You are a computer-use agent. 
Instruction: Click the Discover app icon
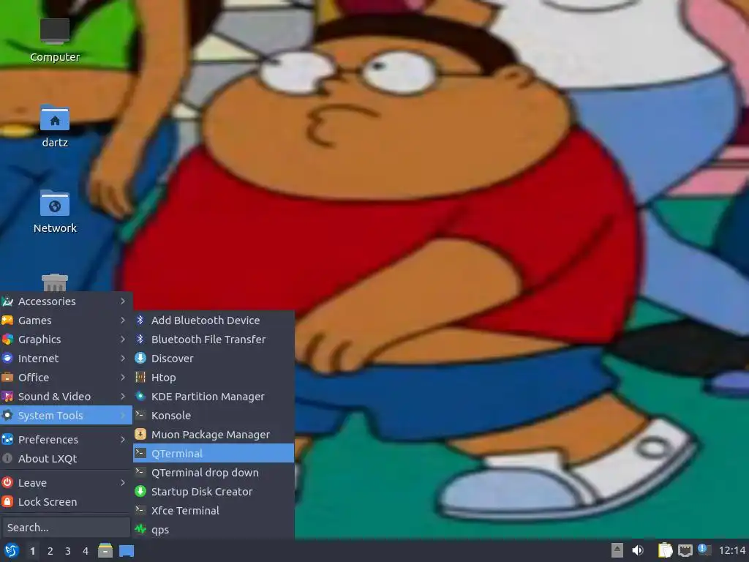coord(140,358)
